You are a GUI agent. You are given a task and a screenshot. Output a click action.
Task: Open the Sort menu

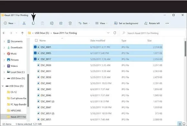(x=84, y=23)
